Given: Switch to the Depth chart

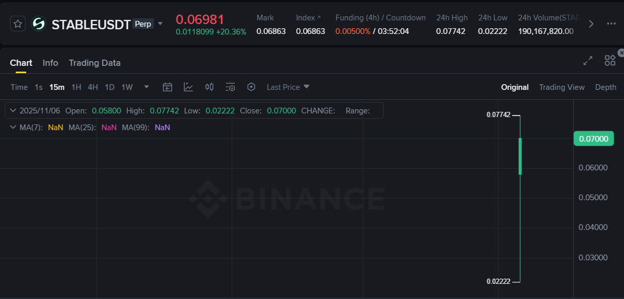Looking at the screenshot, I should 606,87.
